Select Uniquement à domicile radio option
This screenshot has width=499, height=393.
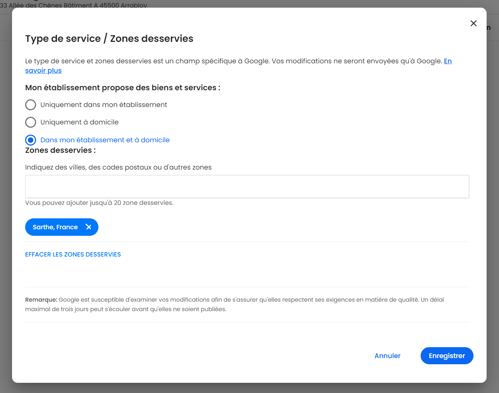pos(31,122)
